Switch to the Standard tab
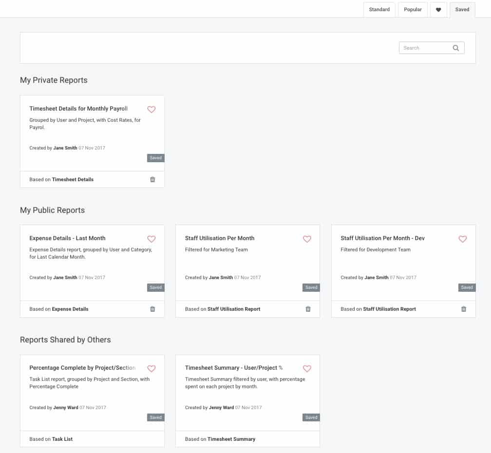This screenshot has height=453, width=491. click(x=379, y=10)
